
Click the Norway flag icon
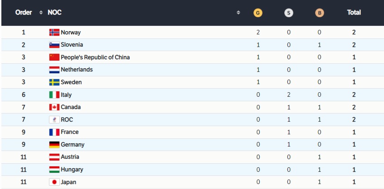[x=54, y=33]
